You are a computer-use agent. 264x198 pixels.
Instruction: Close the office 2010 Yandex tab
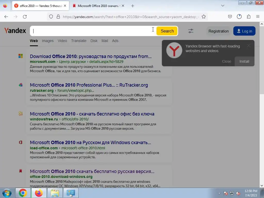65,6
